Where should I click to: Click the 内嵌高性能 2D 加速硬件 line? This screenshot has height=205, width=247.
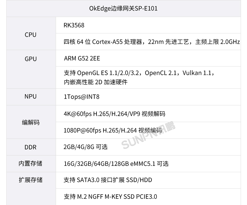96,82
